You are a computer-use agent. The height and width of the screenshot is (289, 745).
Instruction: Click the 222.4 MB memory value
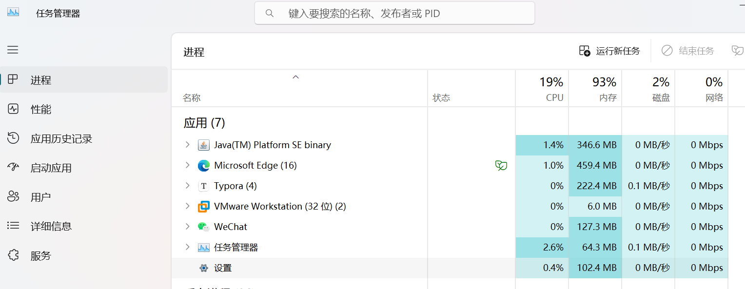(x=596, y=186)
